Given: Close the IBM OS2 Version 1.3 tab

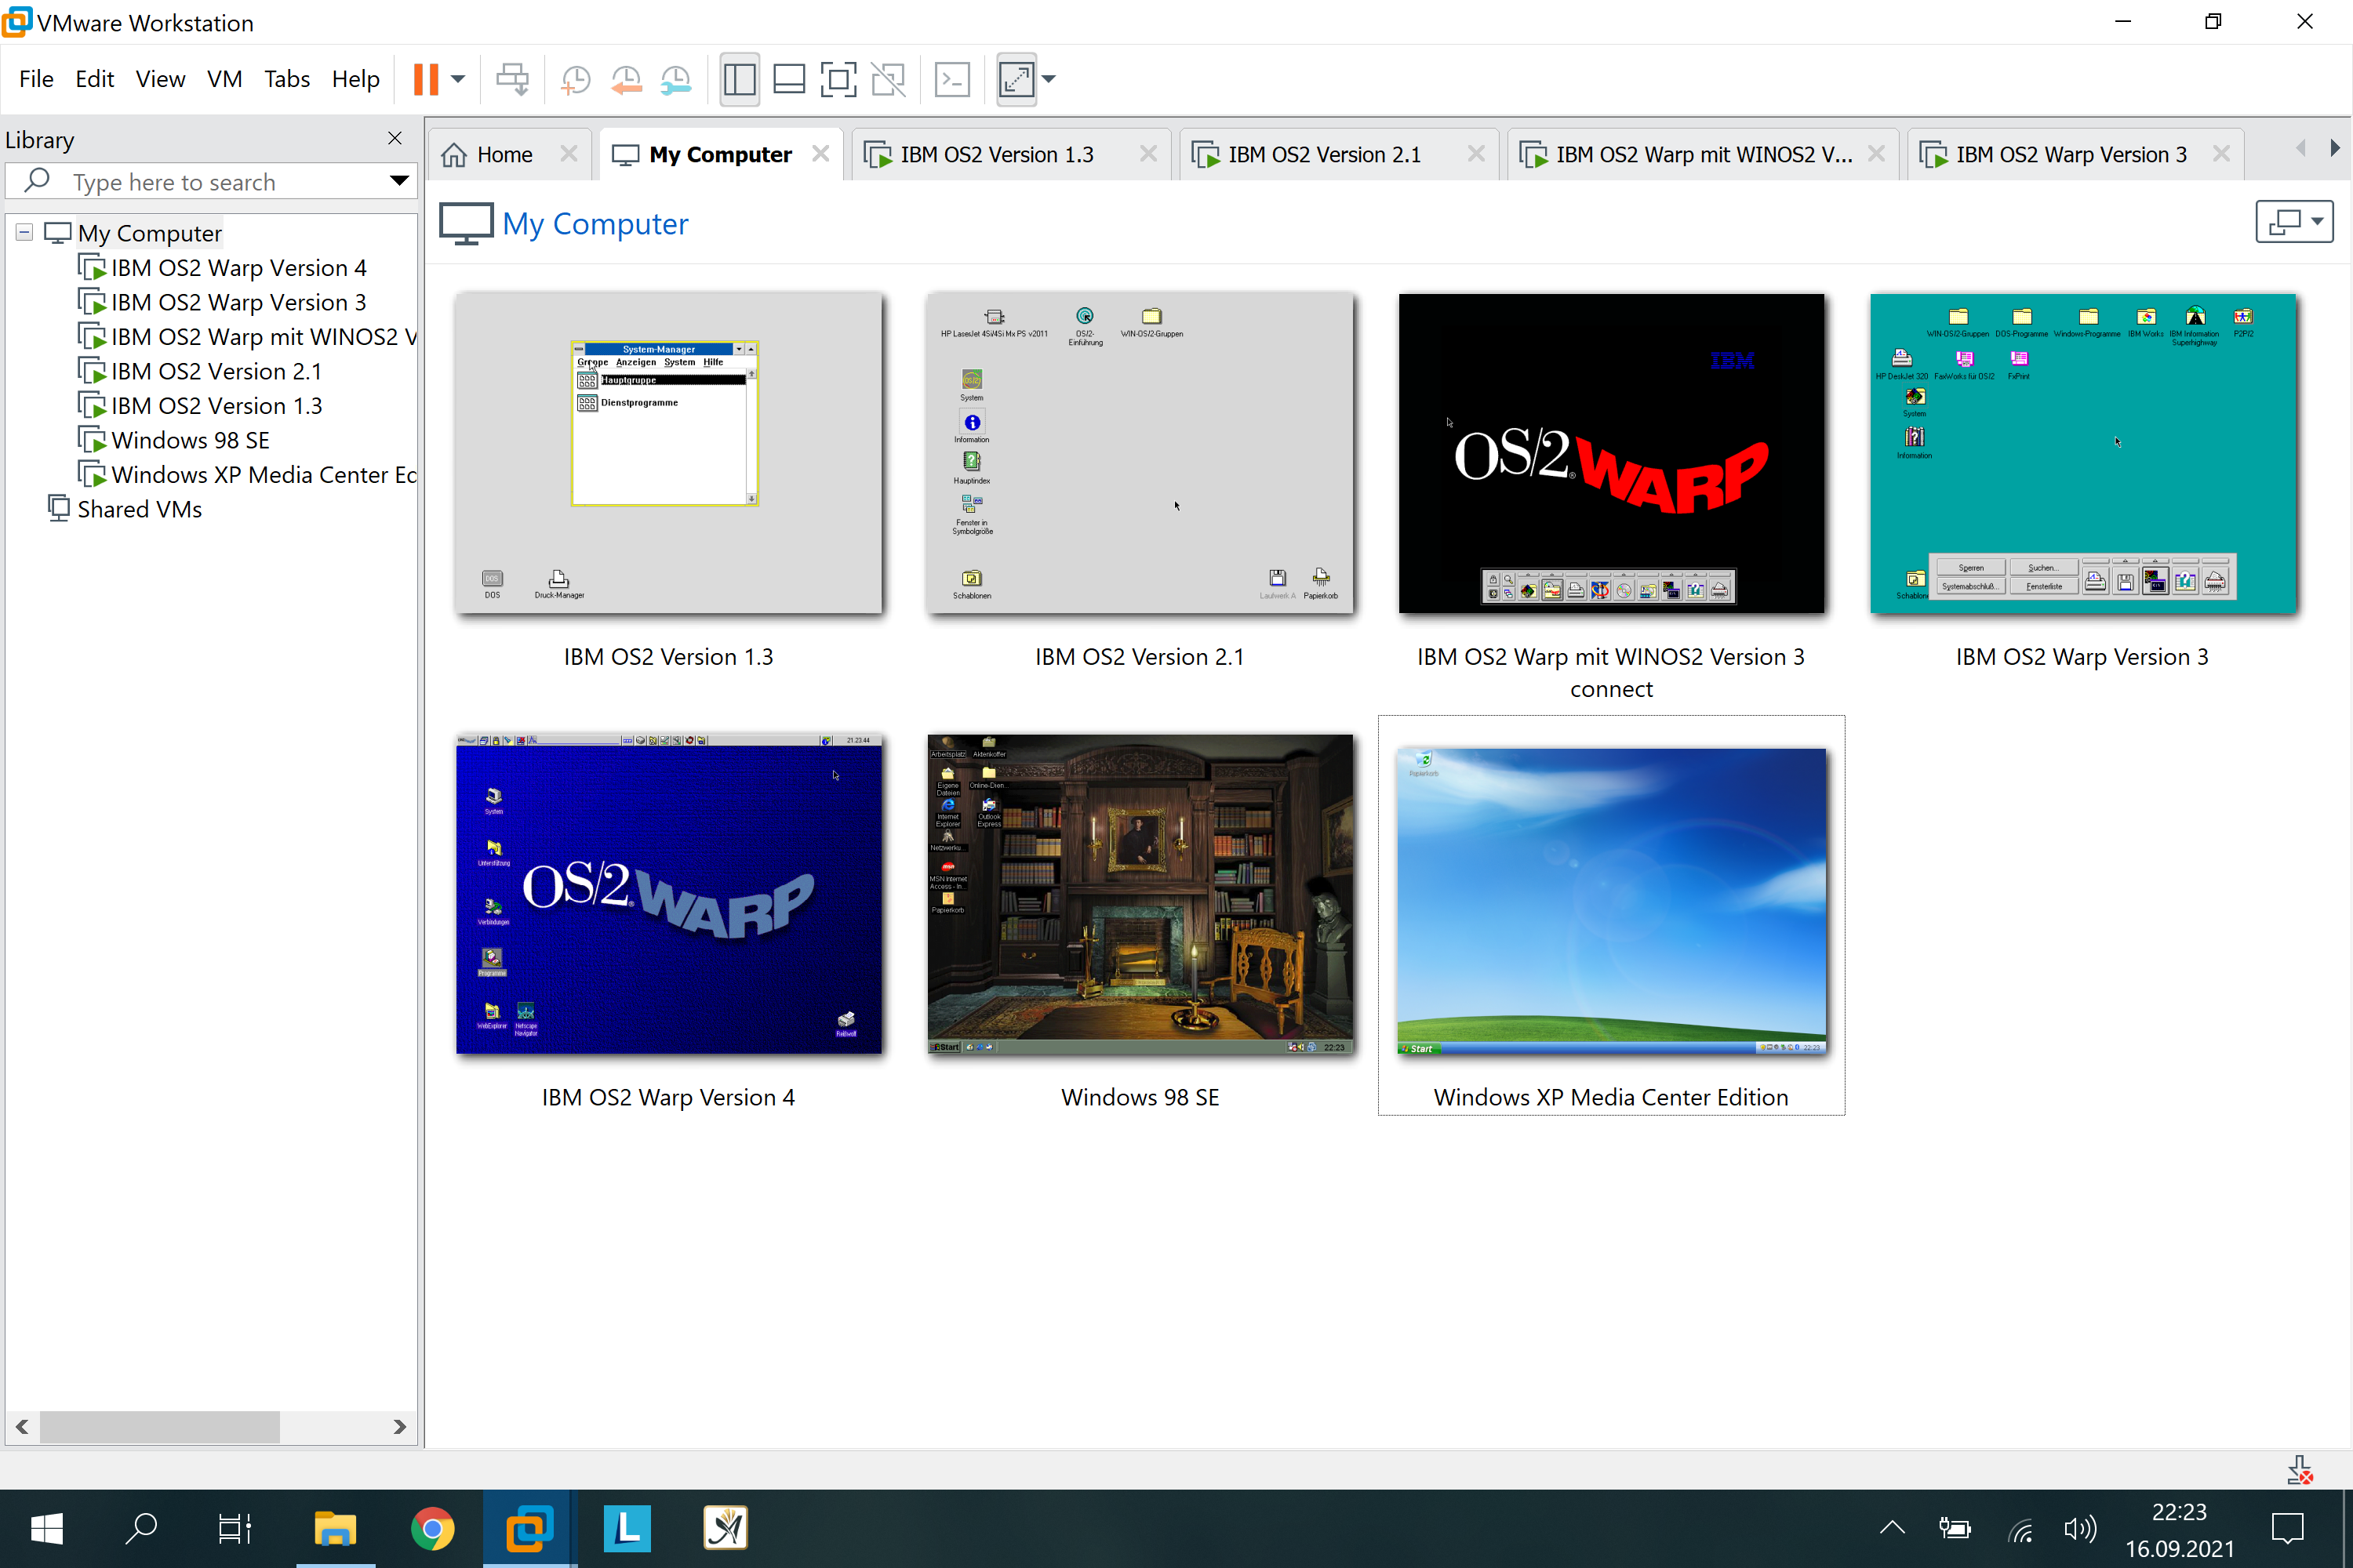Looking at the screenshot, I should point(1148,154).
